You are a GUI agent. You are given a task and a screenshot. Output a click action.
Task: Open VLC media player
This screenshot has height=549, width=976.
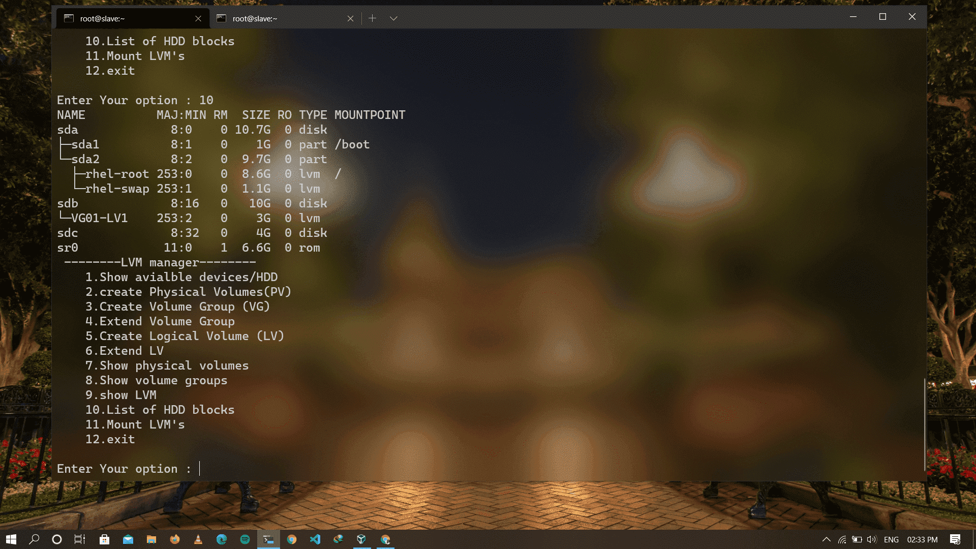pyautogui.click(x=198, y=539)
